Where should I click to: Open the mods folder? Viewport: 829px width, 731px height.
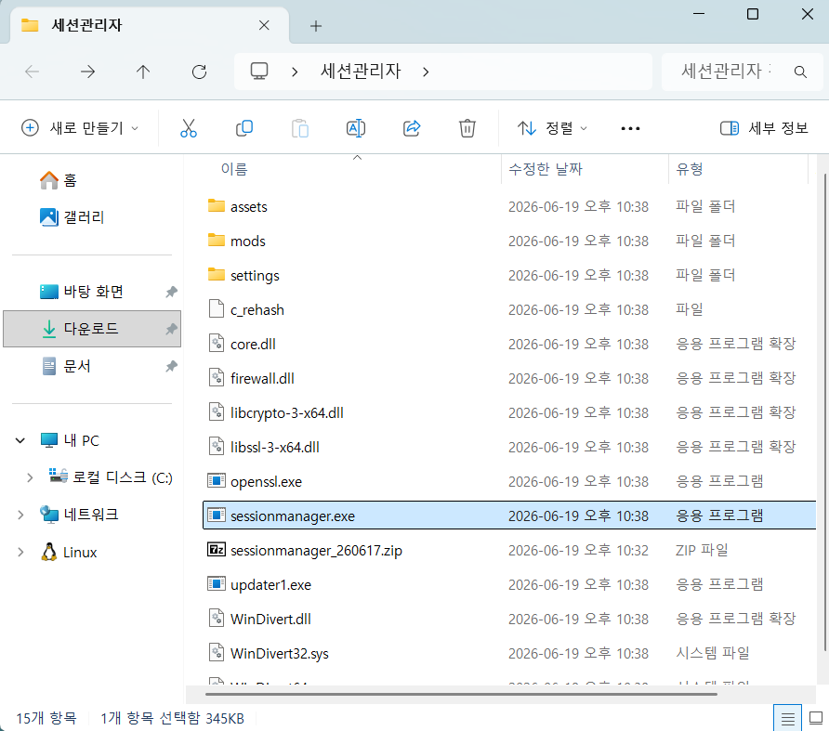point(247,241)
